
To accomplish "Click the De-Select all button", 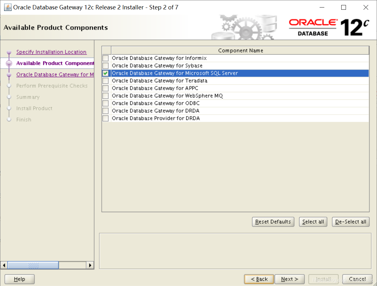I will click(x=351, y=222).
